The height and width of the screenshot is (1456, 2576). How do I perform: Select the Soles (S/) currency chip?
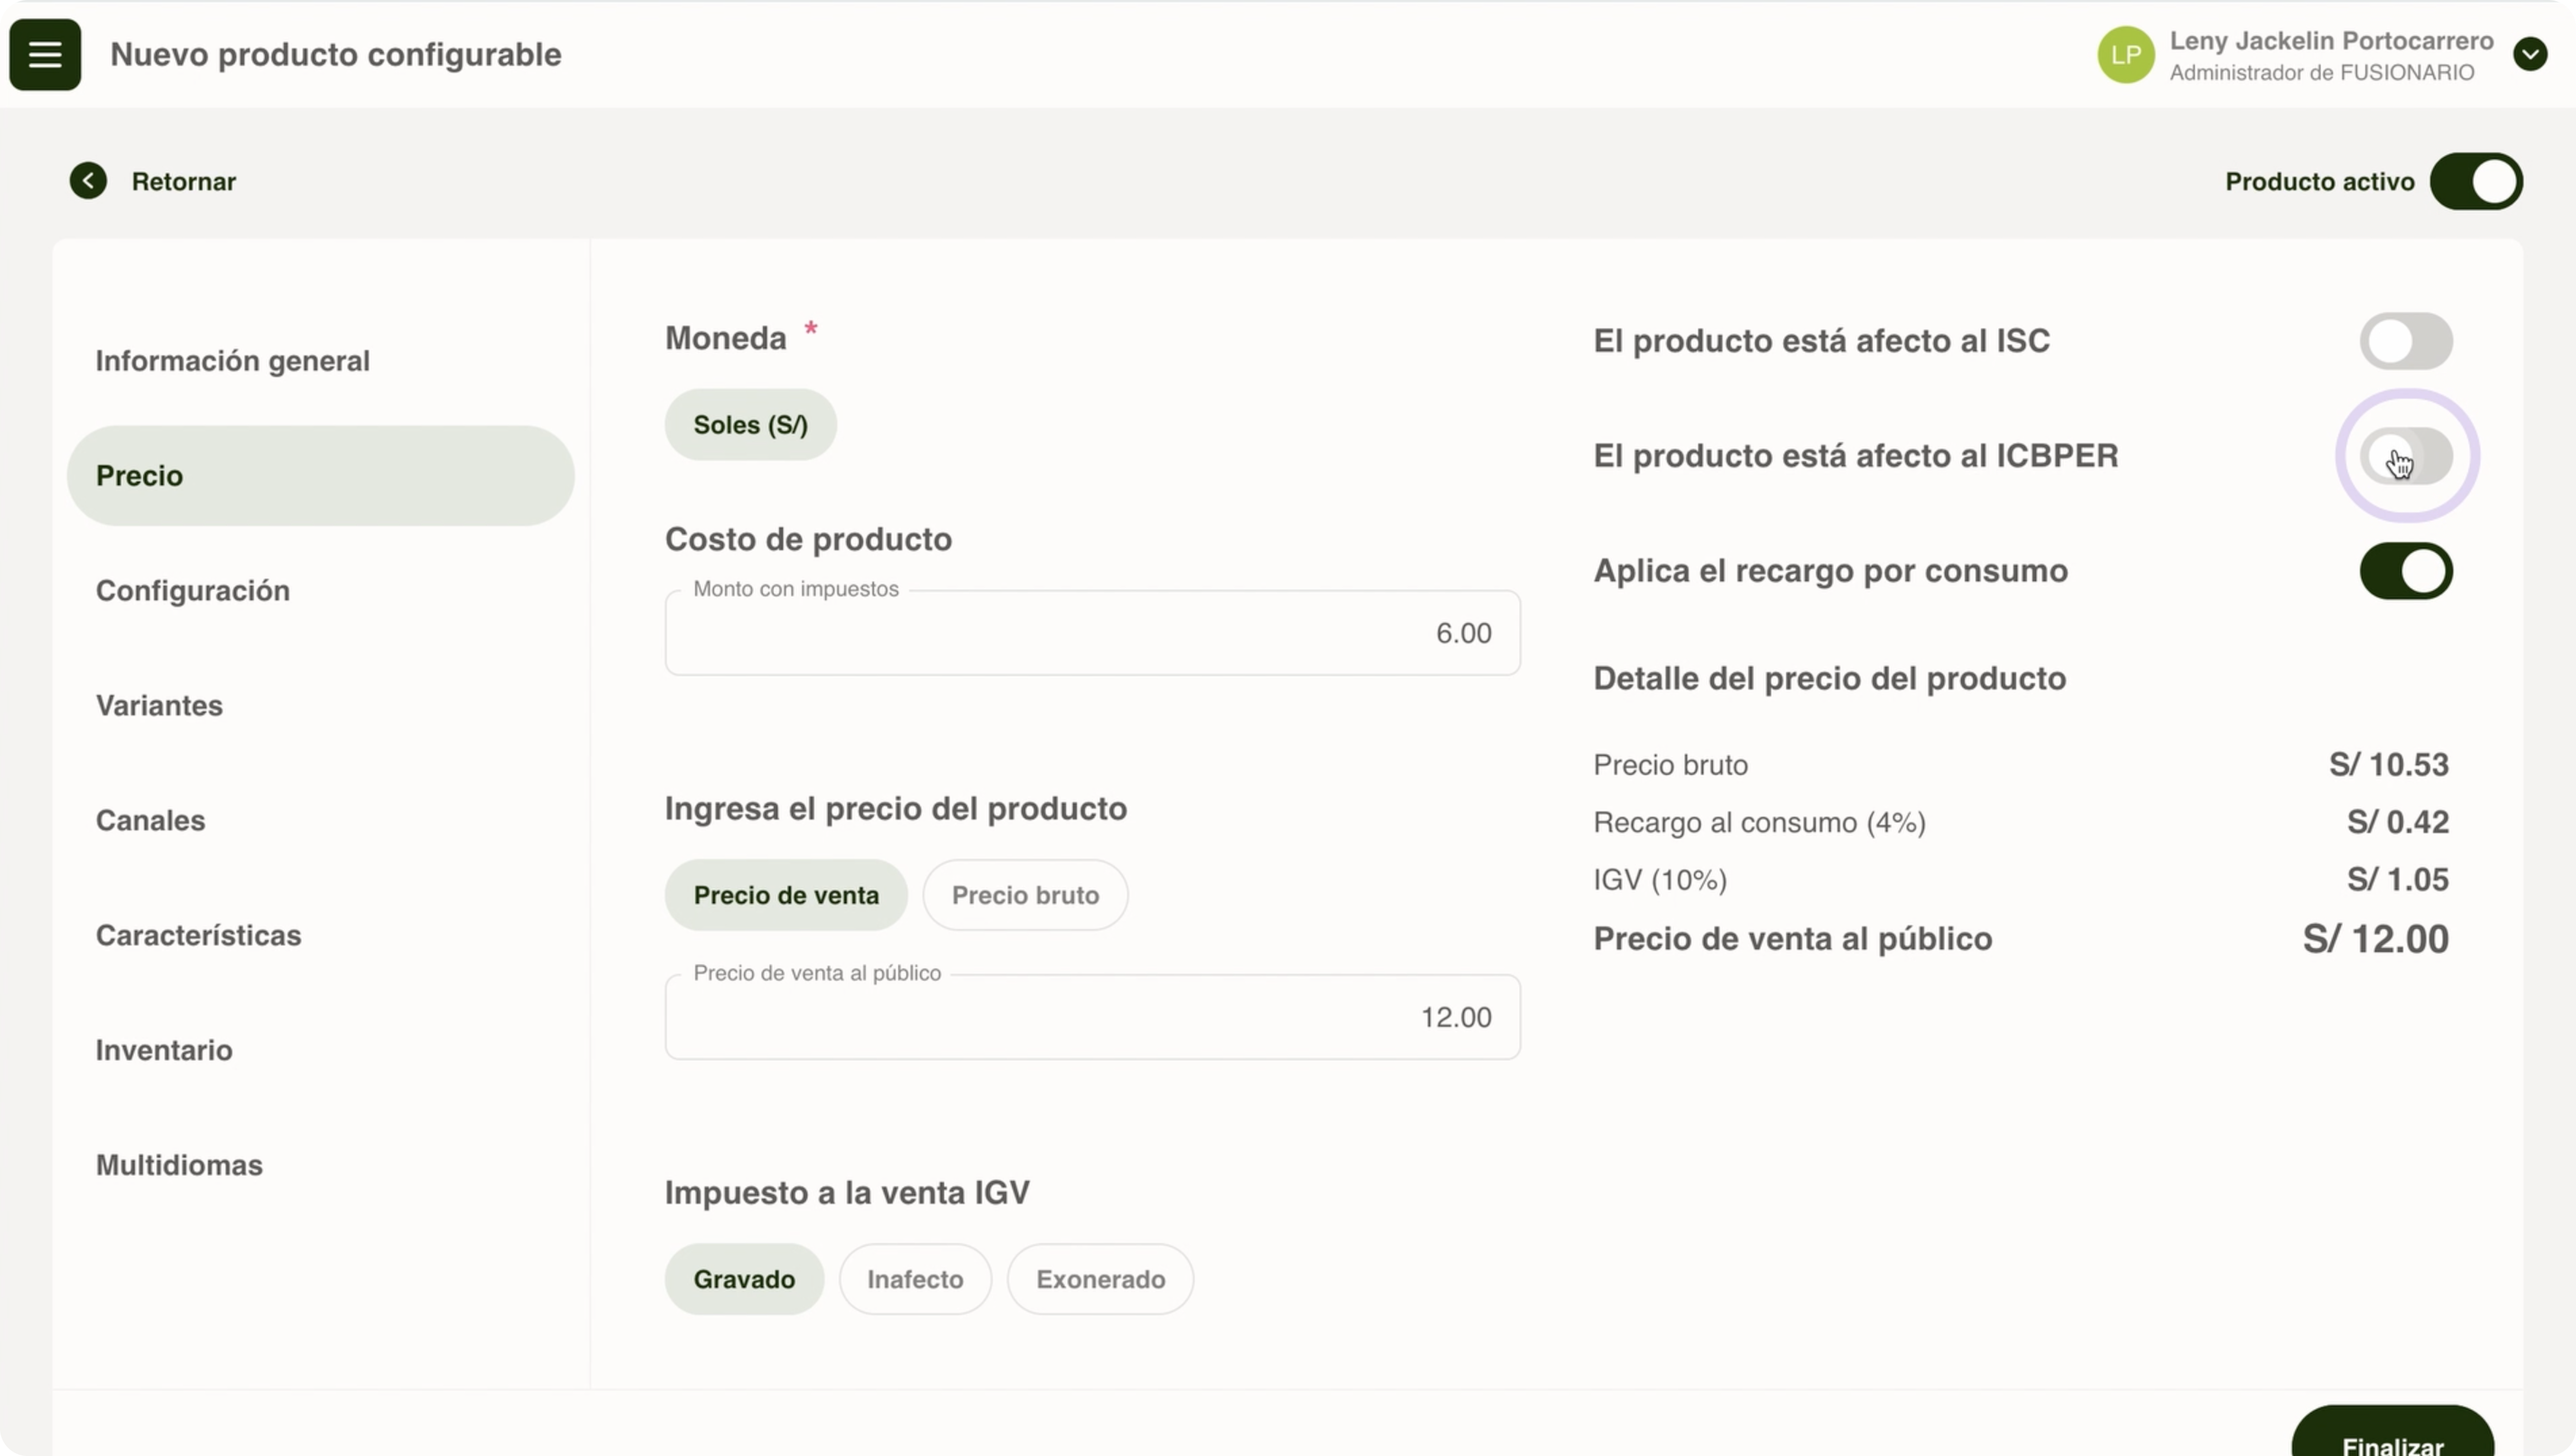(x=750, y=425)
